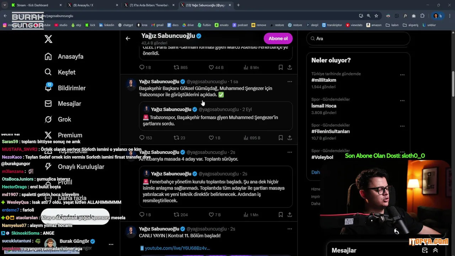Select Premium in X sidebar
The width and height of the screenshot is (455, 256).
[63, 135]
